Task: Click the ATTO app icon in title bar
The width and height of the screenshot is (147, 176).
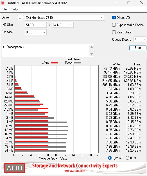Action: 3,3
